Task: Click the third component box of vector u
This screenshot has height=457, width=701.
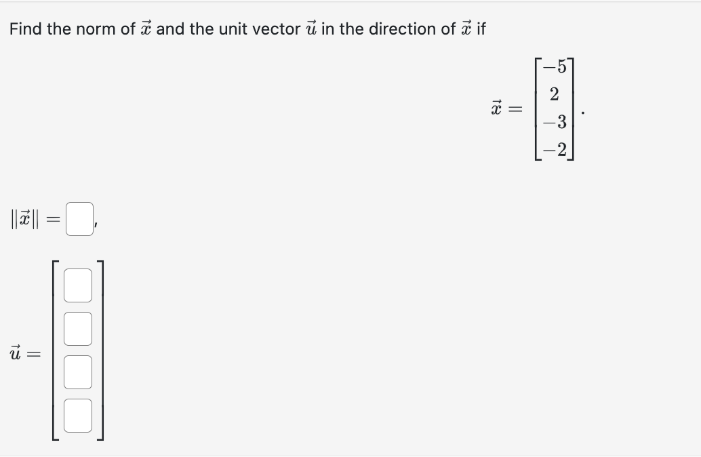Action: [77, 373]
